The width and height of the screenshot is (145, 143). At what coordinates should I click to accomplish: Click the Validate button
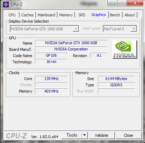pyautogui.click(x=102, y=135)
